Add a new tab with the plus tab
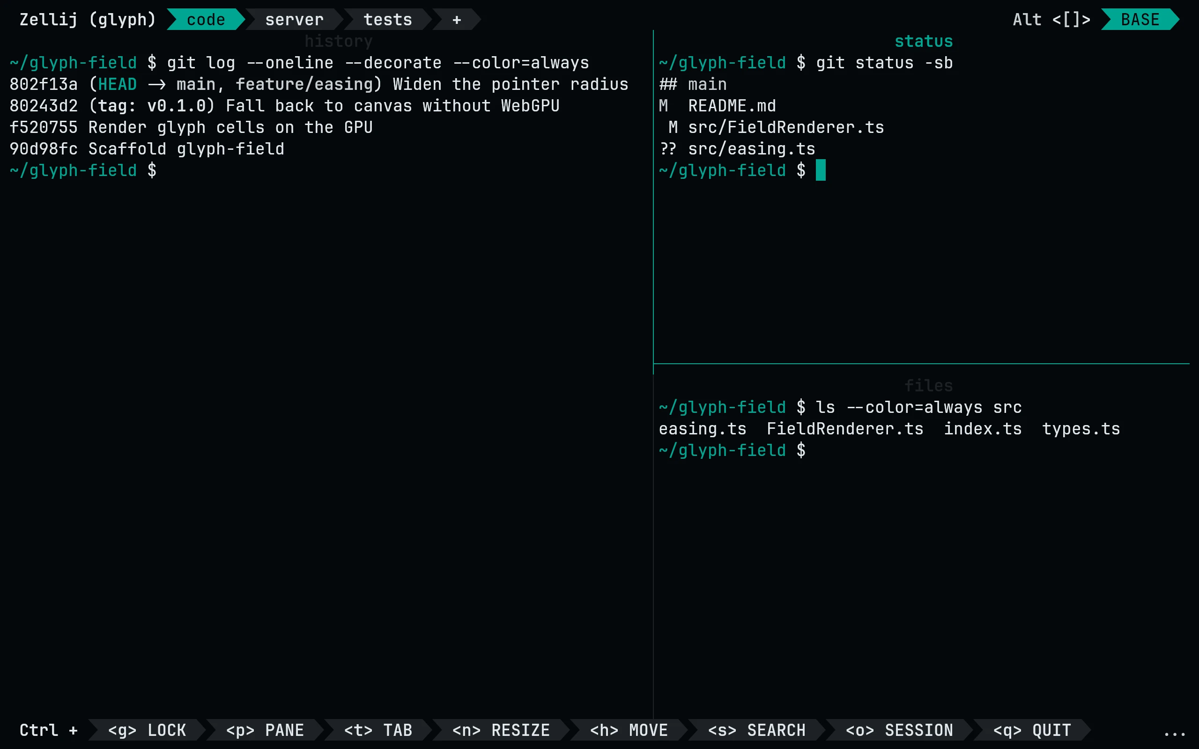The image size is (1199, 749). pyautogui.click(x=457, y=19)
